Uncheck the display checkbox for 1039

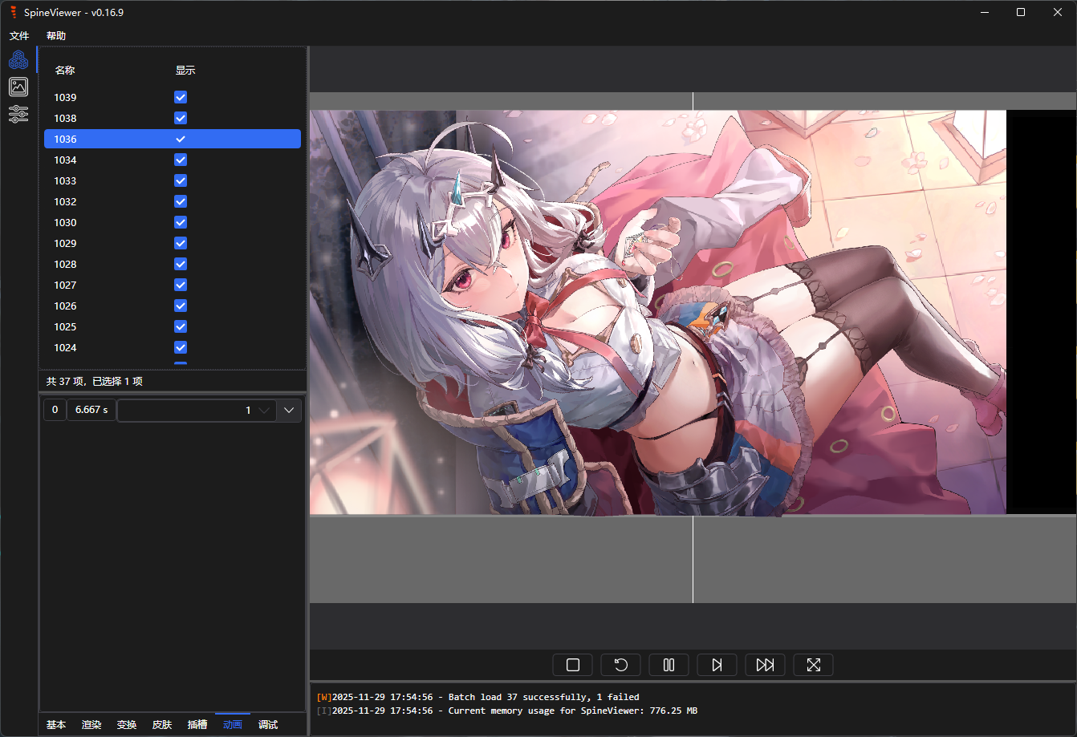(x=181, y=97)
